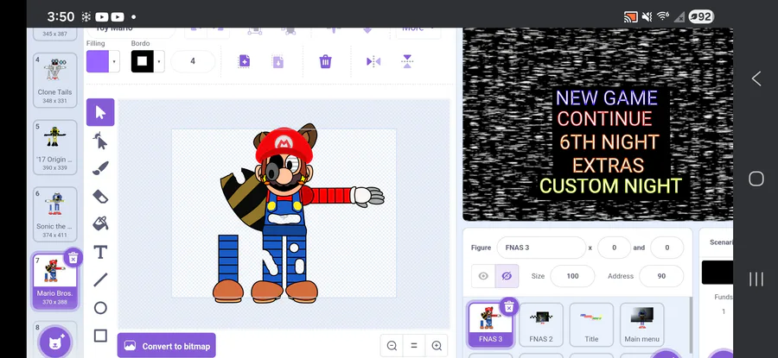
Task: Select the FNAS 2 sprite
Action: pos(541,324)
